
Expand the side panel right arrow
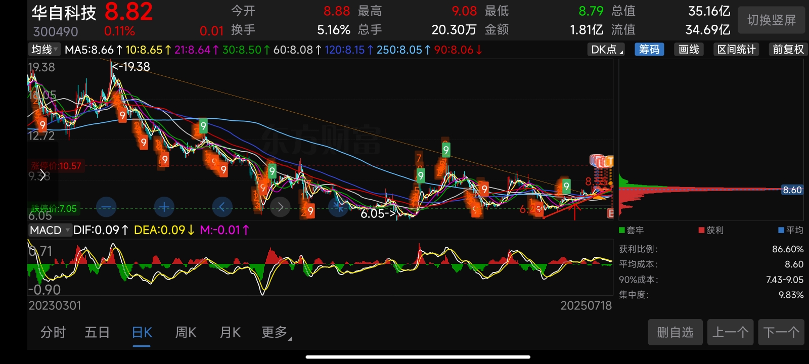coord(42,175)
